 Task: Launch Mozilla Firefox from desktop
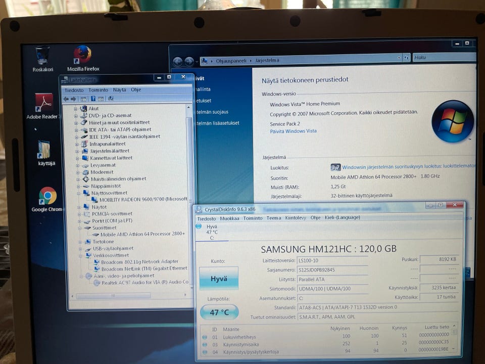[x=83, y=59]
